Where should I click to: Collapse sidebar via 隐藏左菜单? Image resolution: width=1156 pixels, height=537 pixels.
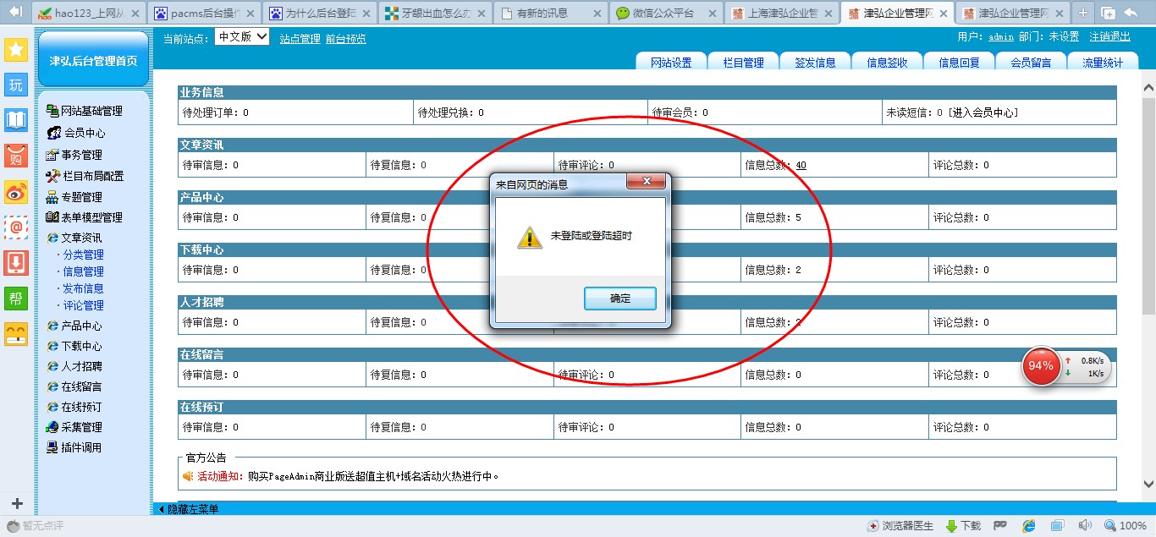coord(189,509)
